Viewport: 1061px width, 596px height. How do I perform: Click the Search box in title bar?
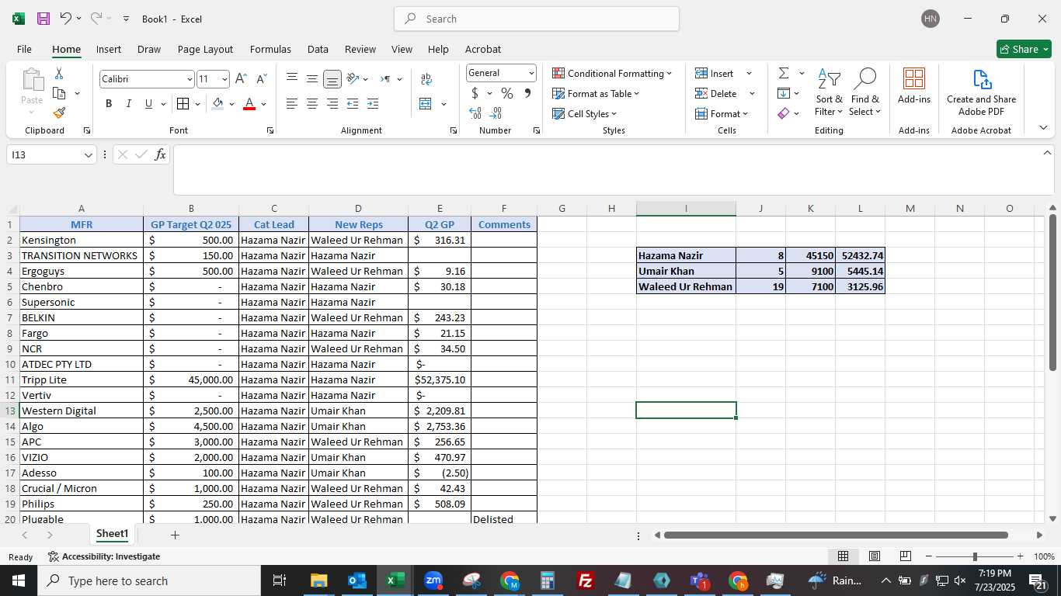[x=537, y=19]
